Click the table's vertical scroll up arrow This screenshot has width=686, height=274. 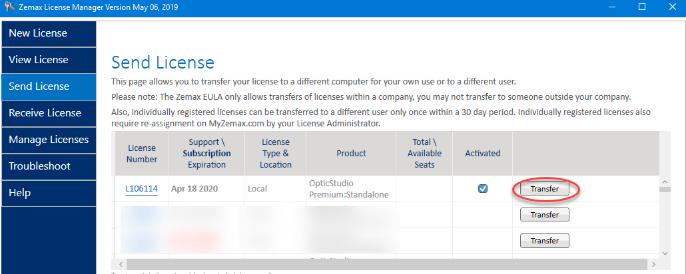click(x=665, y=181)
